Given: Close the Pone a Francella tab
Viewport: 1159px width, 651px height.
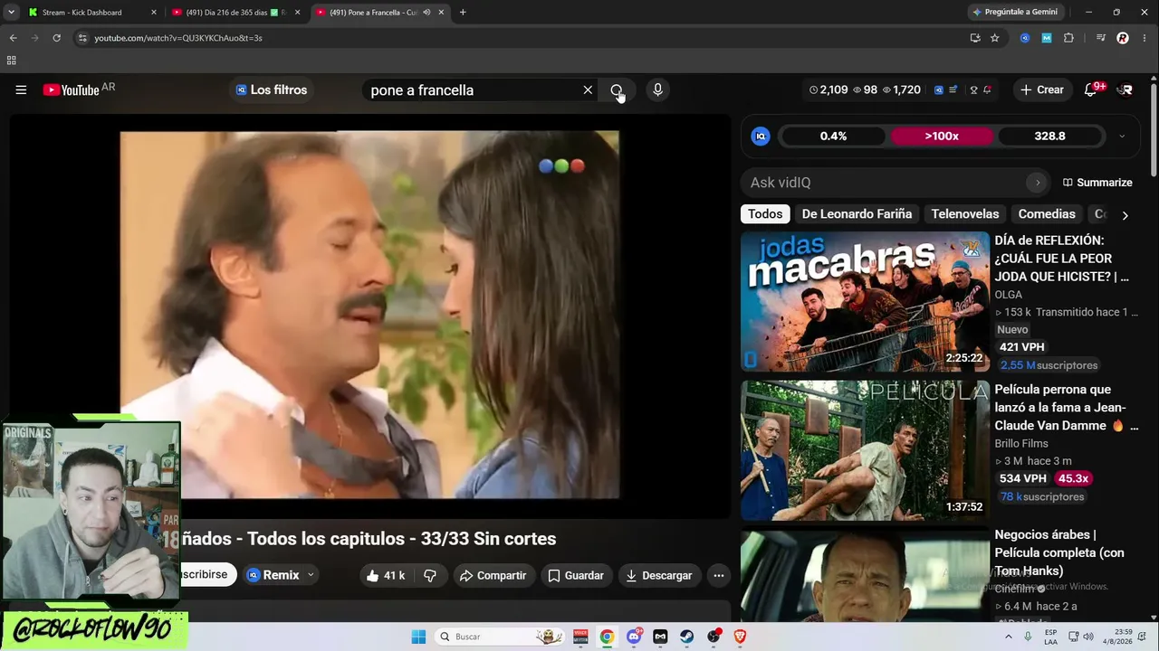Looking at the screenshot, I should (x=442, y=13).
